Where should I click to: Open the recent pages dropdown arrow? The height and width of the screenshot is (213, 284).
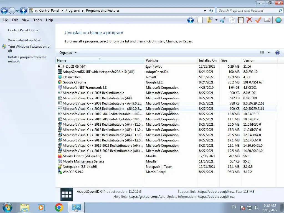[x=17, y=11]
